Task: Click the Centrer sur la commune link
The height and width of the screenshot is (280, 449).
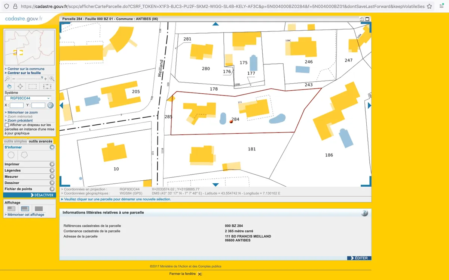Action: click(26, 69)
